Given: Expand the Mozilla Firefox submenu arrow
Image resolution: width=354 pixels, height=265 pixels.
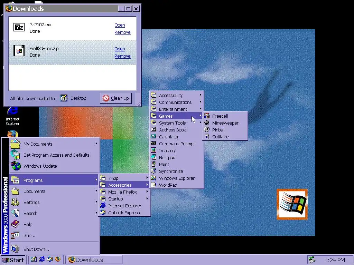Looking at the screenshot, I should (x=147, y=192).
